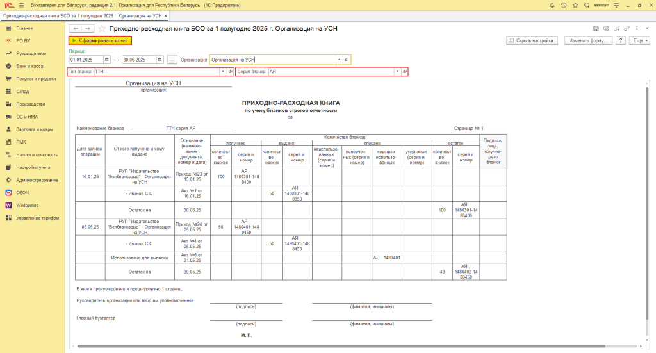Open the Организация field open-item icon
The height and width of the screenshot is (353, 656).
(347, 60)
